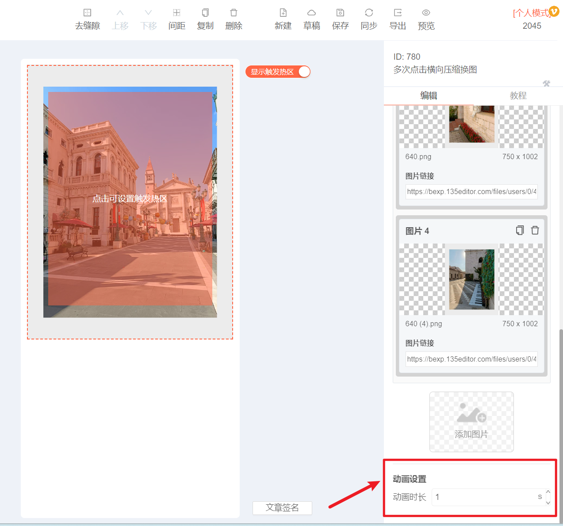
Task: Click the 上移 move-up arrow
Action: (x=120, y=19)
